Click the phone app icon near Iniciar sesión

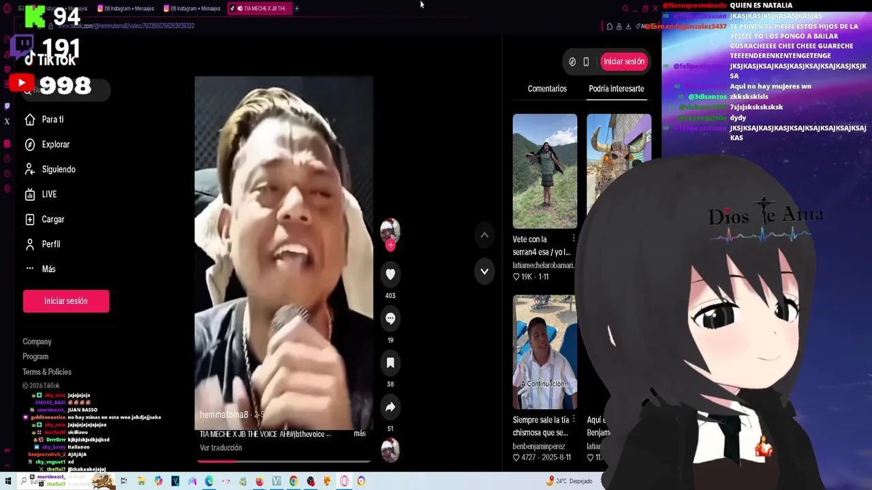586,61
